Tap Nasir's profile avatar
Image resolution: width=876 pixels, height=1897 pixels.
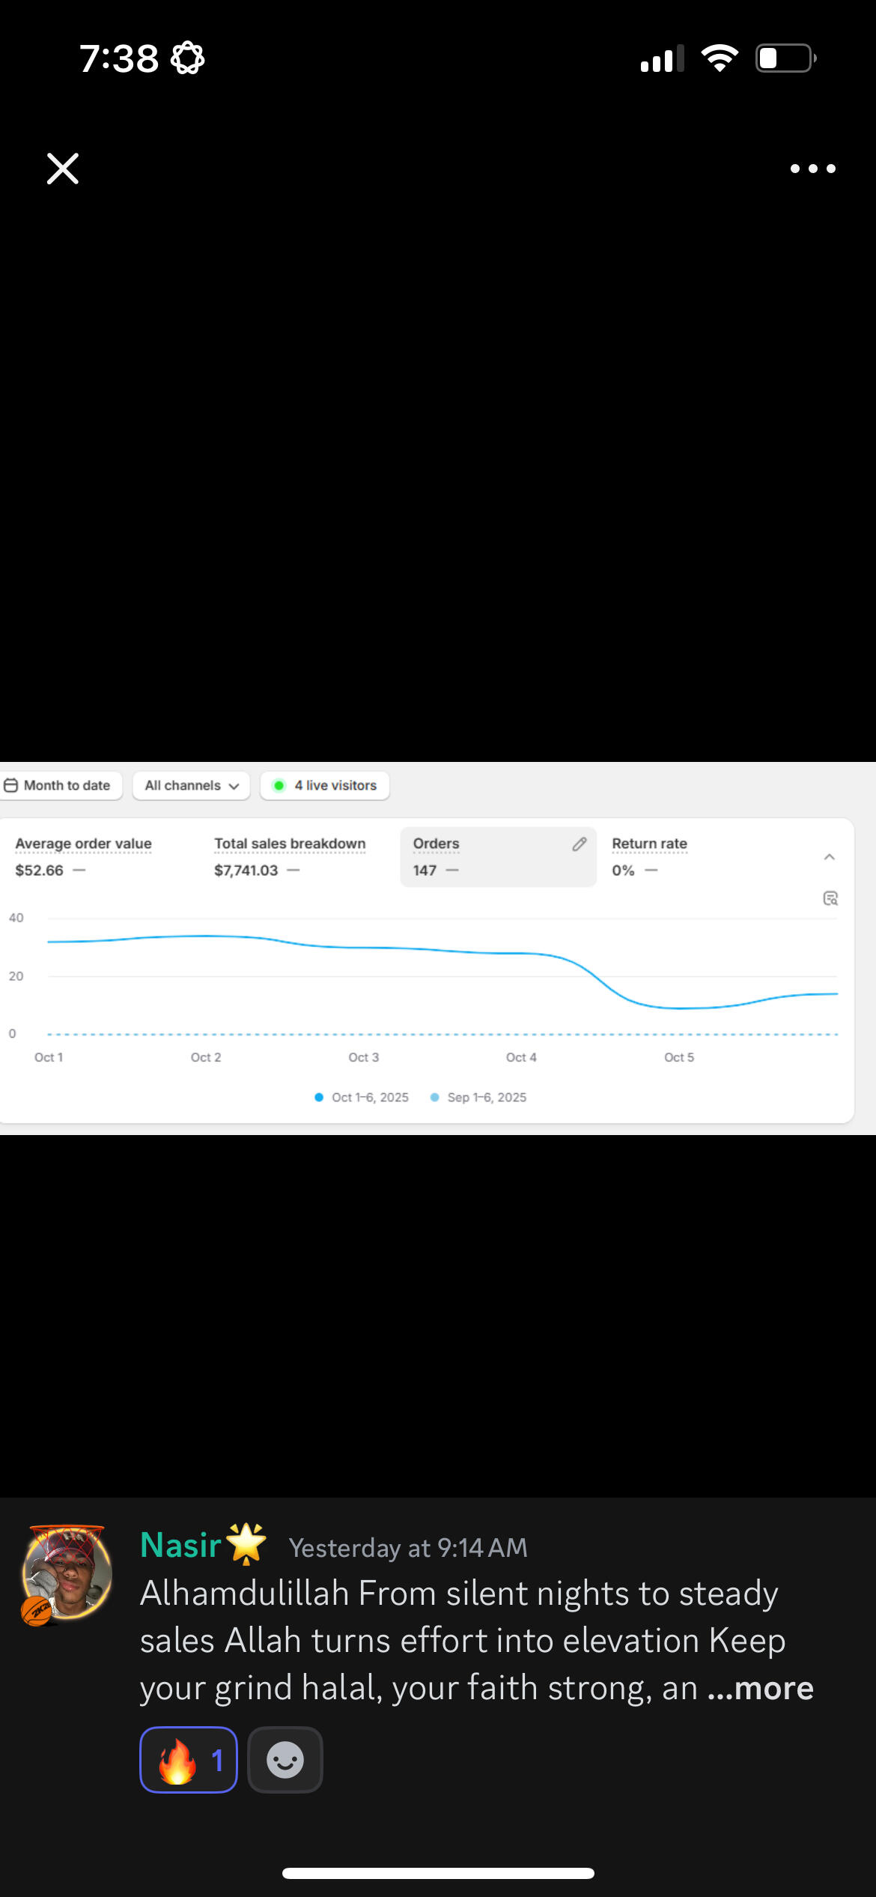67,1573
